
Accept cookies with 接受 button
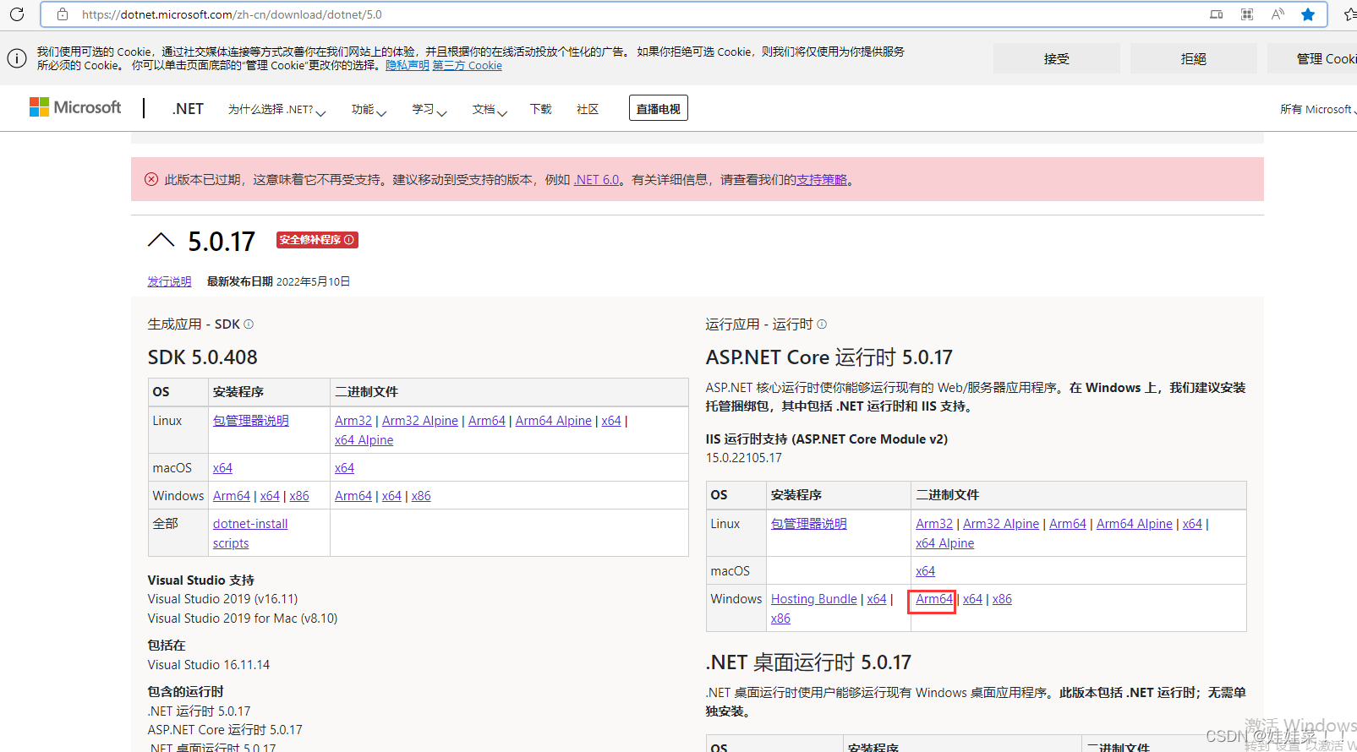[1057, 58]
